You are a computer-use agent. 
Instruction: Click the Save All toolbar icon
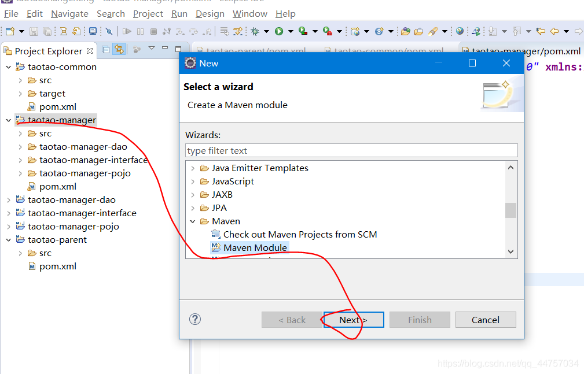coord(47,31)
